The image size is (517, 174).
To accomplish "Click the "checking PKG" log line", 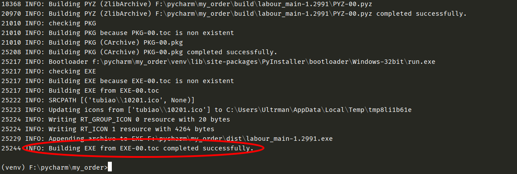I will [x=49, y=23].
